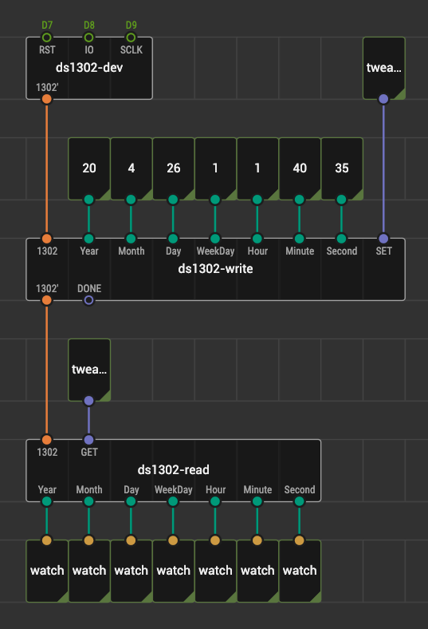The image size is (428, 629).
Task: Click the 1302 input pin on ds1302-read
Action: coord(47,440)
